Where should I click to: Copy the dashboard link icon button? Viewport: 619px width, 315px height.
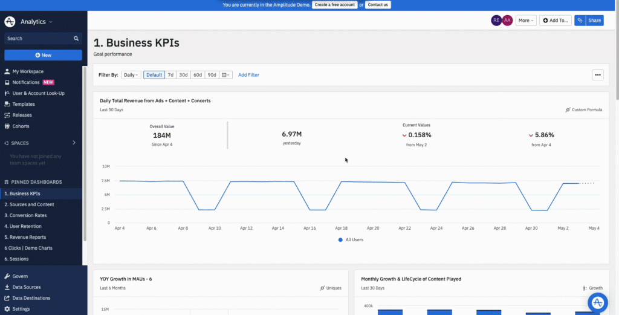[580, 21]
